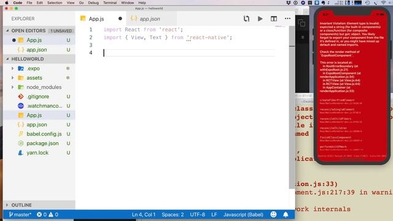393x221 pixels.
Task: Open the Debug menu
Action: tap(93, 2)
